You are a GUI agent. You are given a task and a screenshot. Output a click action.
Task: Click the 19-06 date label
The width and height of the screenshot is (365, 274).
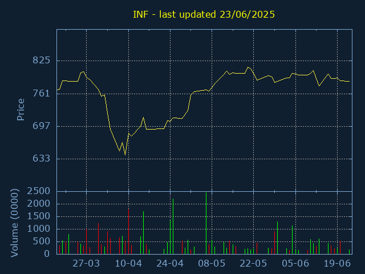(337, 264)
